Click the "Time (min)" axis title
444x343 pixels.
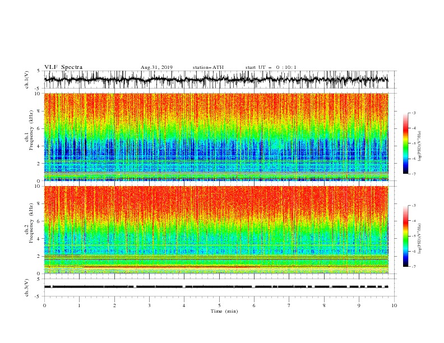click(224, 311)
